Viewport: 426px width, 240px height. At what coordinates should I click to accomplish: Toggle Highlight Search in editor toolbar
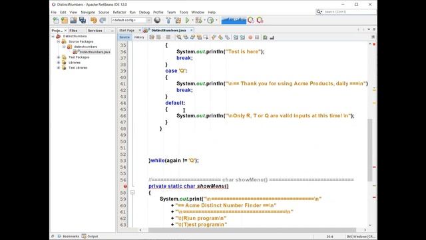(x=200, y=37)
